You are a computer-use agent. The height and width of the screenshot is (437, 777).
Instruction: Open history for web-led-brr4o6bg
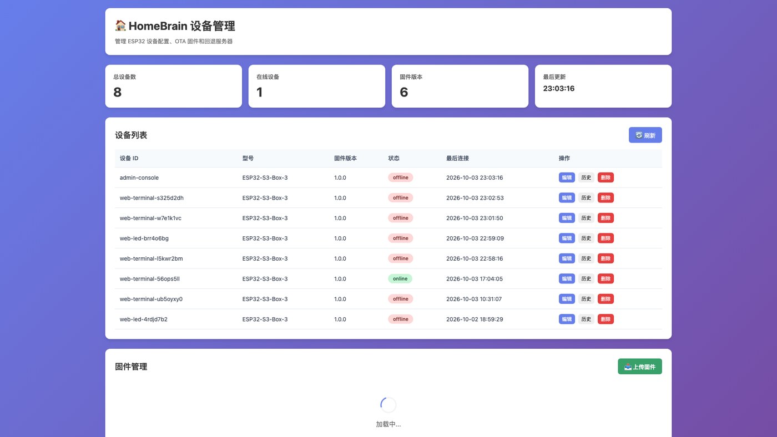click(586, 238)
